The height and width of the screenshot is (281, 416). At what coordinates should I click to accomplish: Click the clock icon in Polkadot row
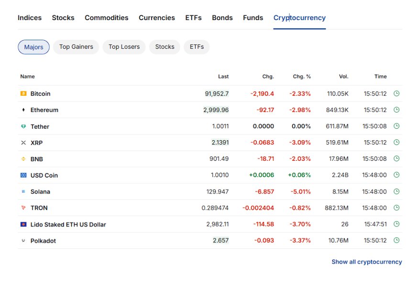click(396, 240)
